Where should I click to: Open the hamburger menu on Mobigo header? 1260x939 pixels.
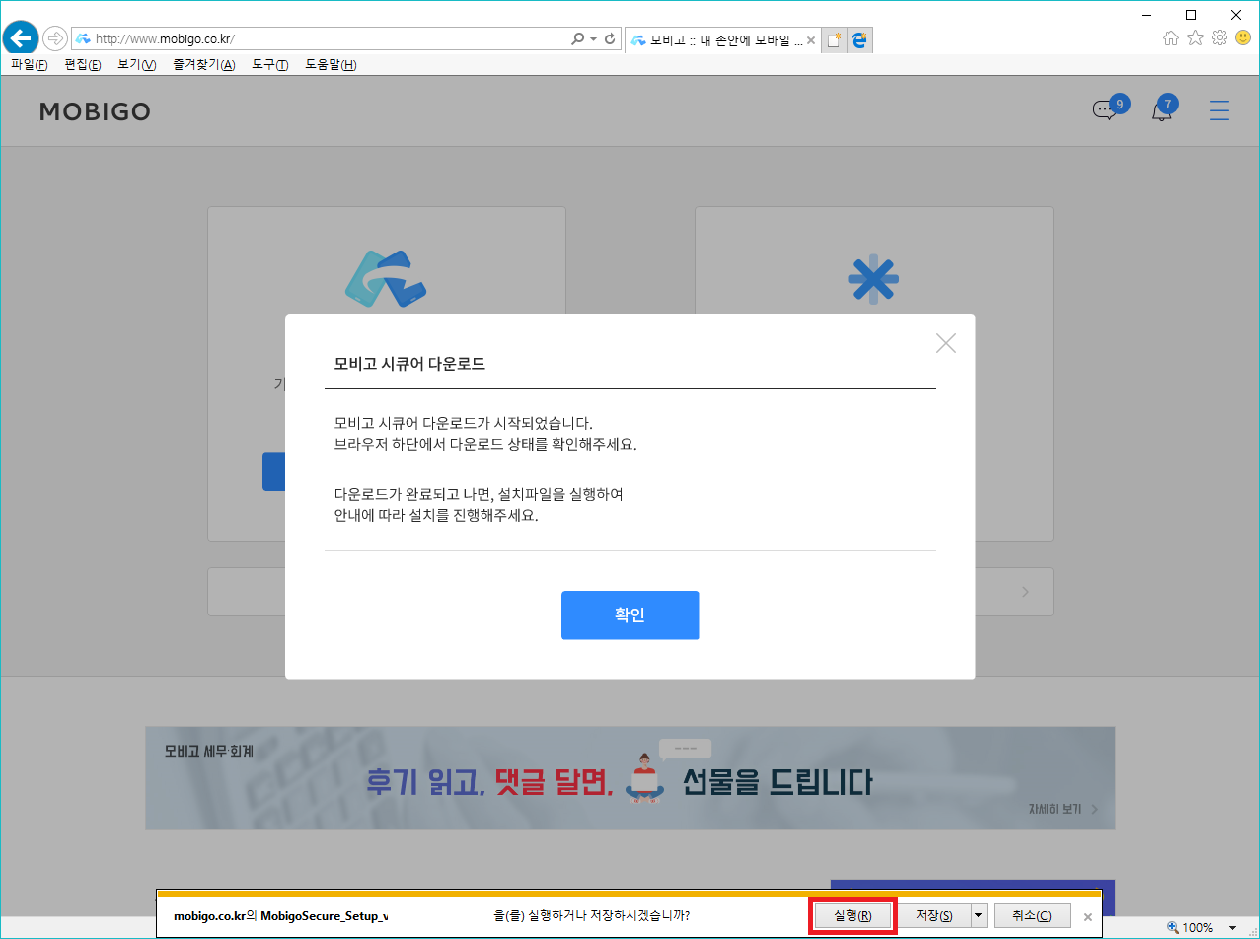[x=1220, y=110]
